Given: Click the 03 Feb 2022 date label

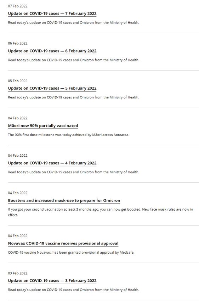Looking at the screenshot, I should tap(18, 273).
